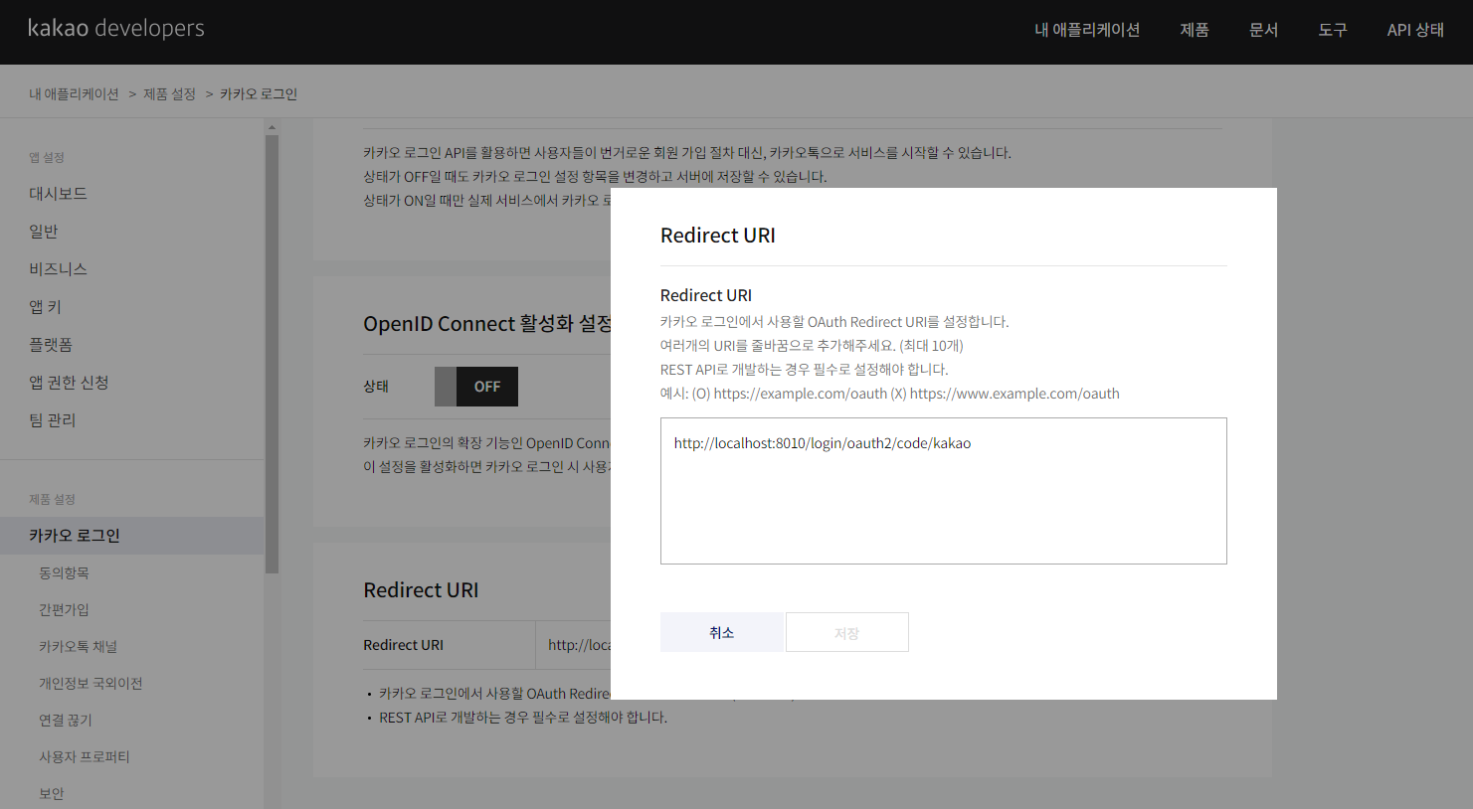Image resolution: width=1473 pixels, height=809 pixels.
Task: Open 플랫폼 in the sidebar
Action: pos(51,345)
